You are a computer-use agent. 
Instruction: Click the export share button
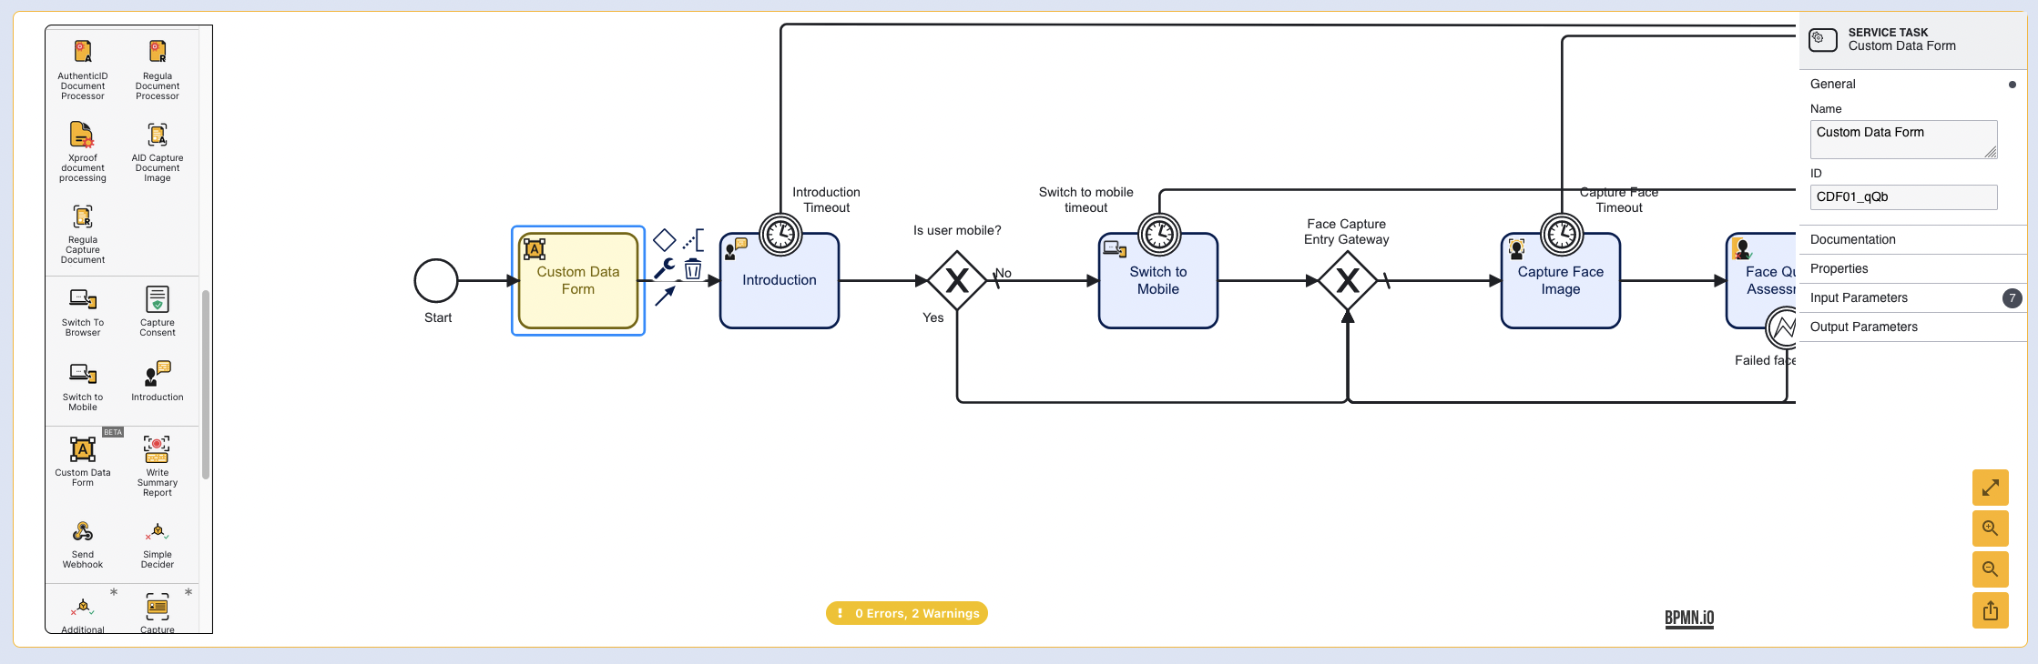(1991, 610)
